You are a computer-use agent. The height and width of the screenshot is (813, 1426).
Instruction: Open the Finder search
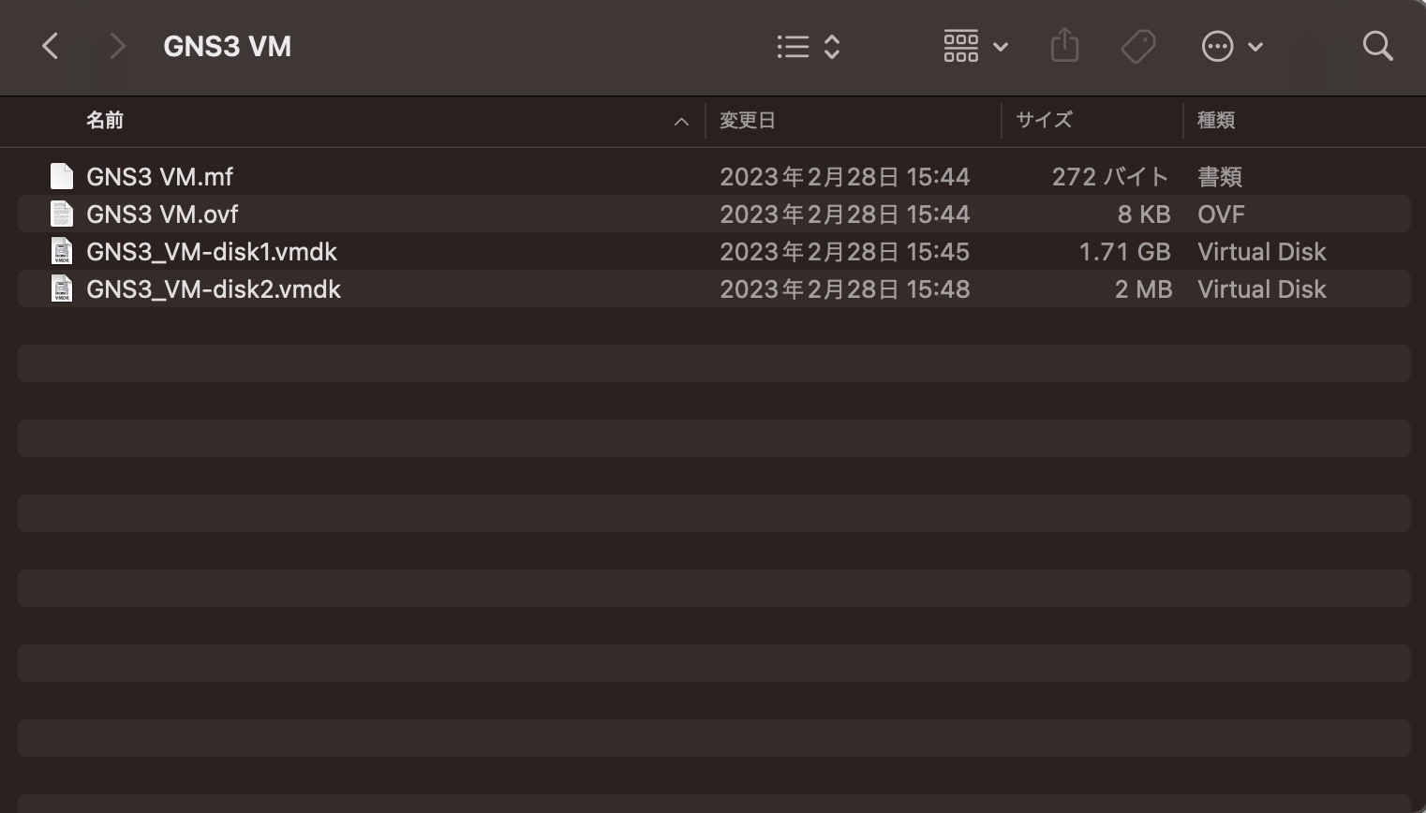pyautogui.click(x=1377, y=46)
